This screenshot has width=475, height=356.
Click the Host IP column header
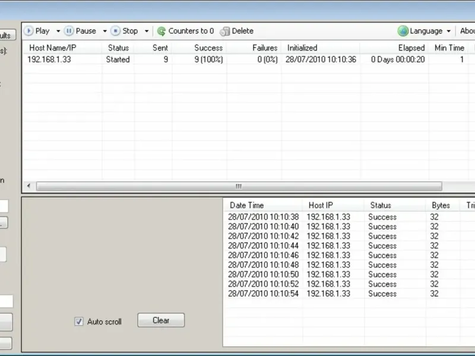(333, 205)
